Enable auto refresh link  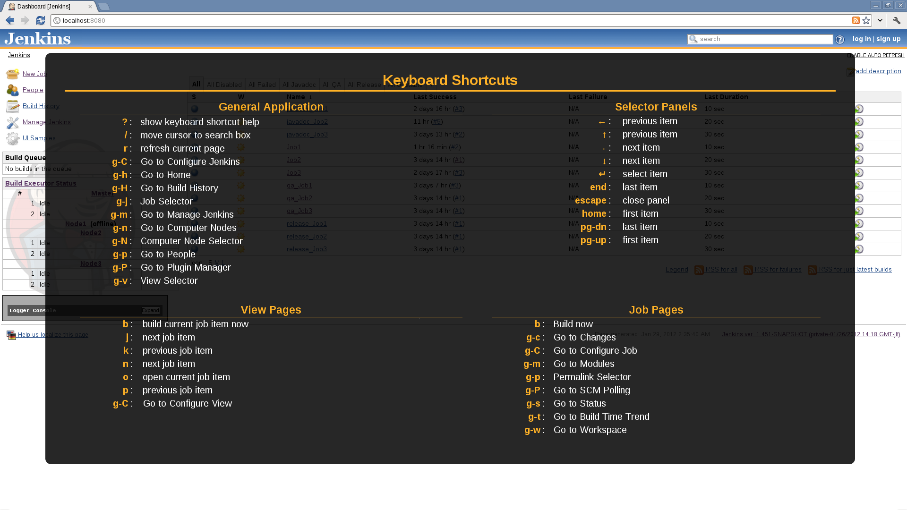coord(875,55)
